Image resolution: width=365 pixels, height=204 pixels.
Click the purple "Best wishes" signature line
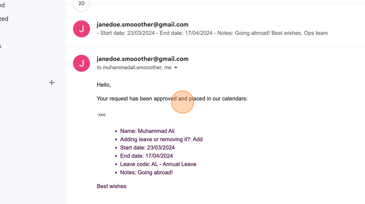click(x=111, y=186)
